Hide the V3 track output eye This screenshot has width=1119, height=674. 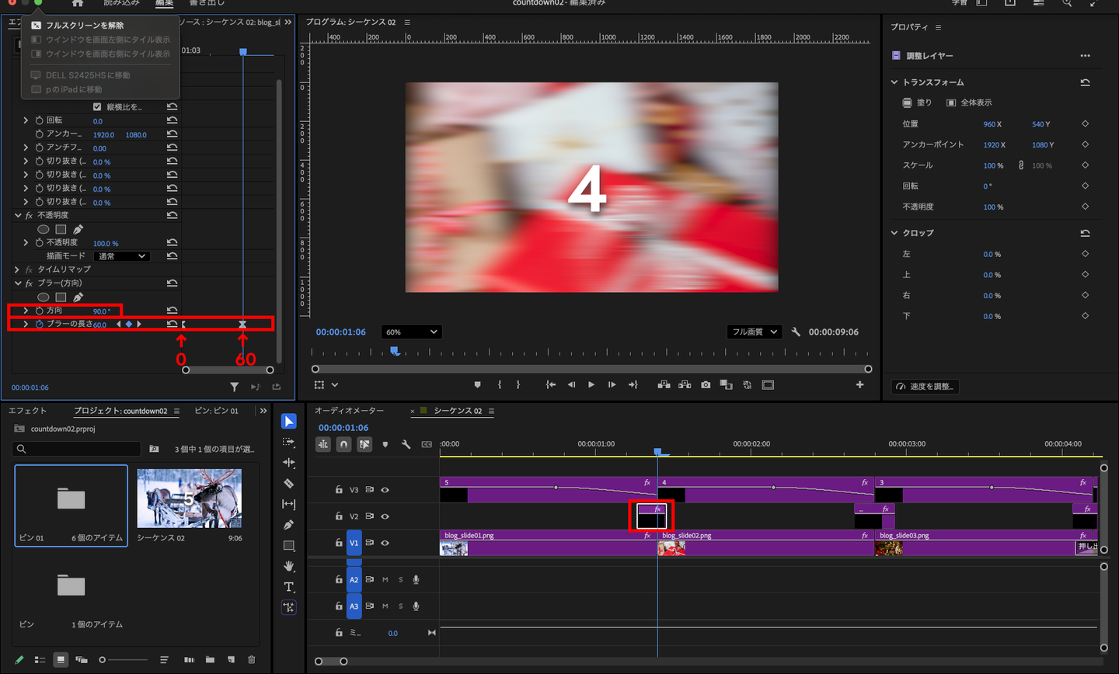(385, 490)
